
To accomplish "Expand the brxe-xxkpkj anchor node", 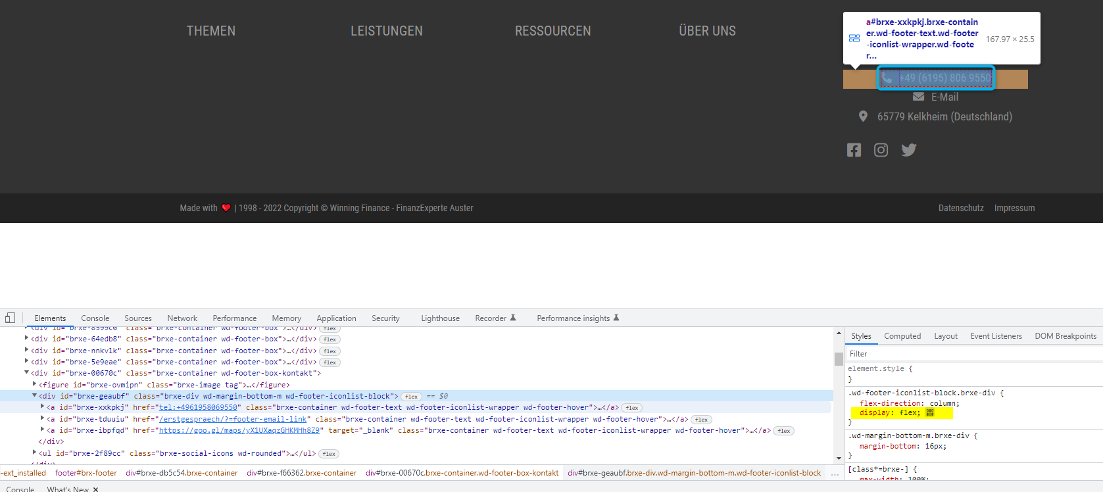I will 42,406.
